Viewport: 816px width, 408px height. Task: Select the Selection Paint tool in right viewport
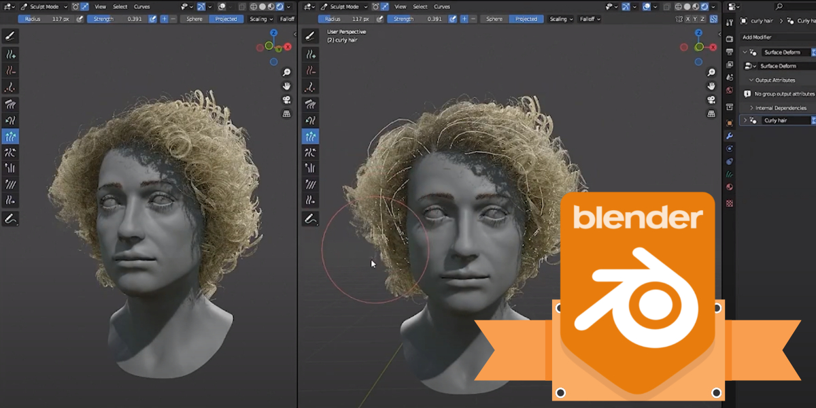310,35
